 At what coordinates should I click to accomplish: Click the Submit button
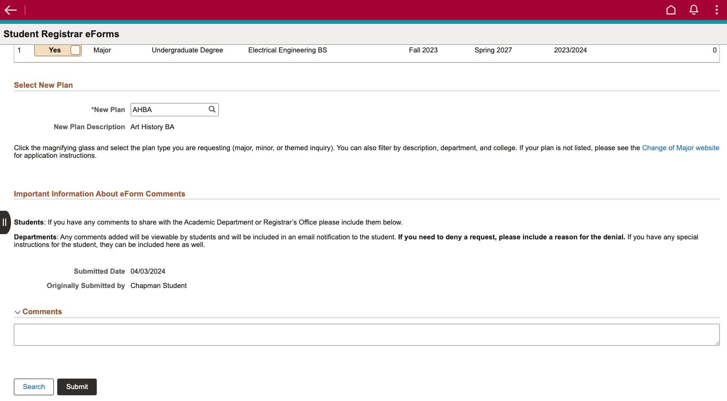[x=77, y=387]
